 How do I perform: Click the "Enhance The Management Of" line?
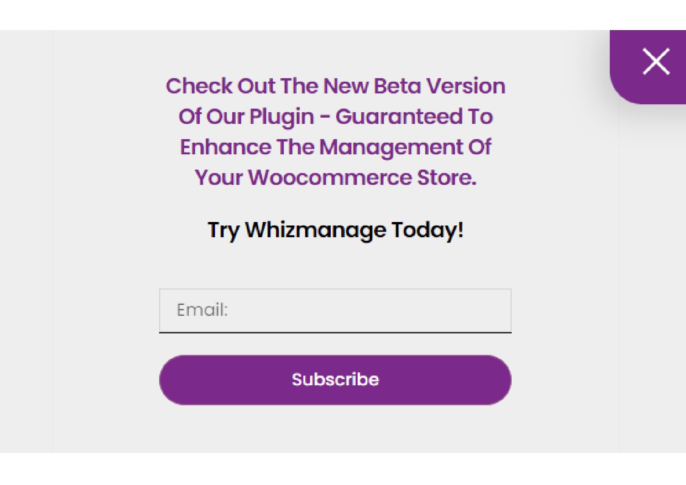click(335, 147)
